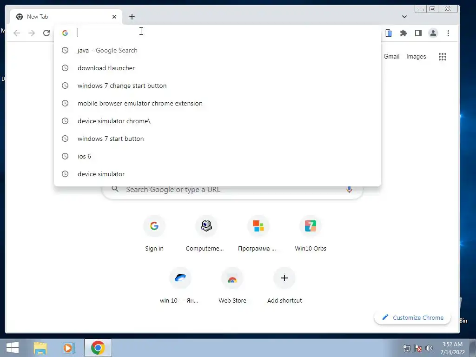Open File Explorer from the taskbar
The width and height of the screenshot is (476, 357).
click(40, 348)
